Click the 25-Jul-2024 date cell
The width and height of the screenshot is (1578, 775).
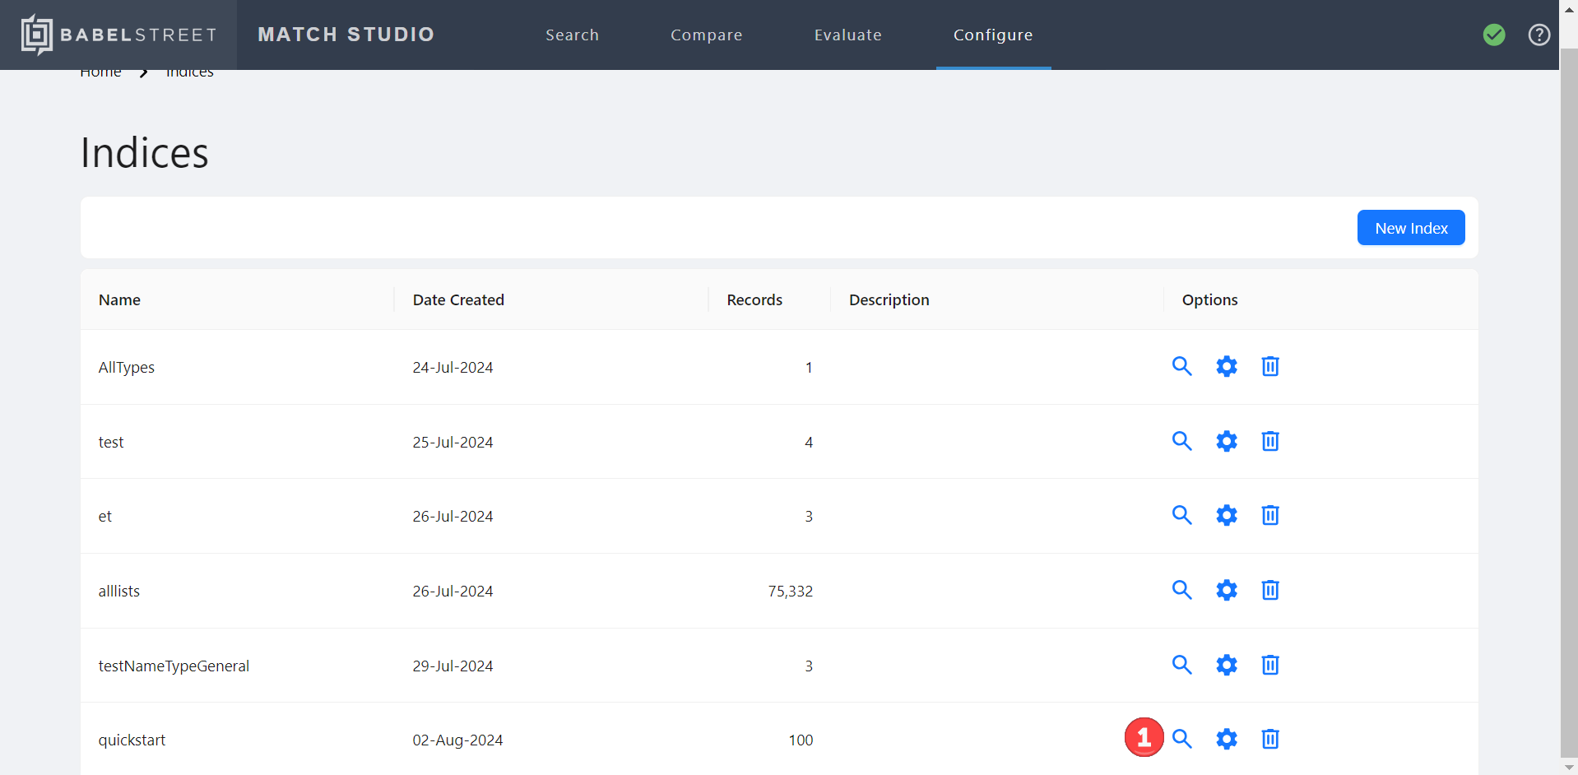click(453, 443)
